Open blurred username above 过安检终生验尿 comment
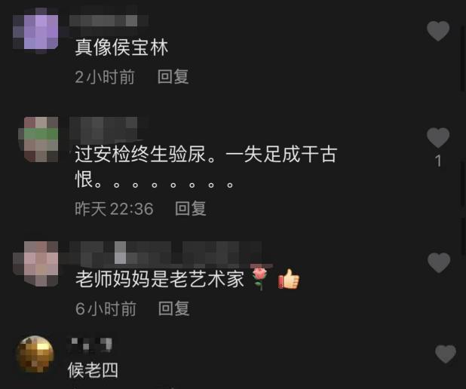Viewport: 466px width, 389px height. click(x=109, y=128)
